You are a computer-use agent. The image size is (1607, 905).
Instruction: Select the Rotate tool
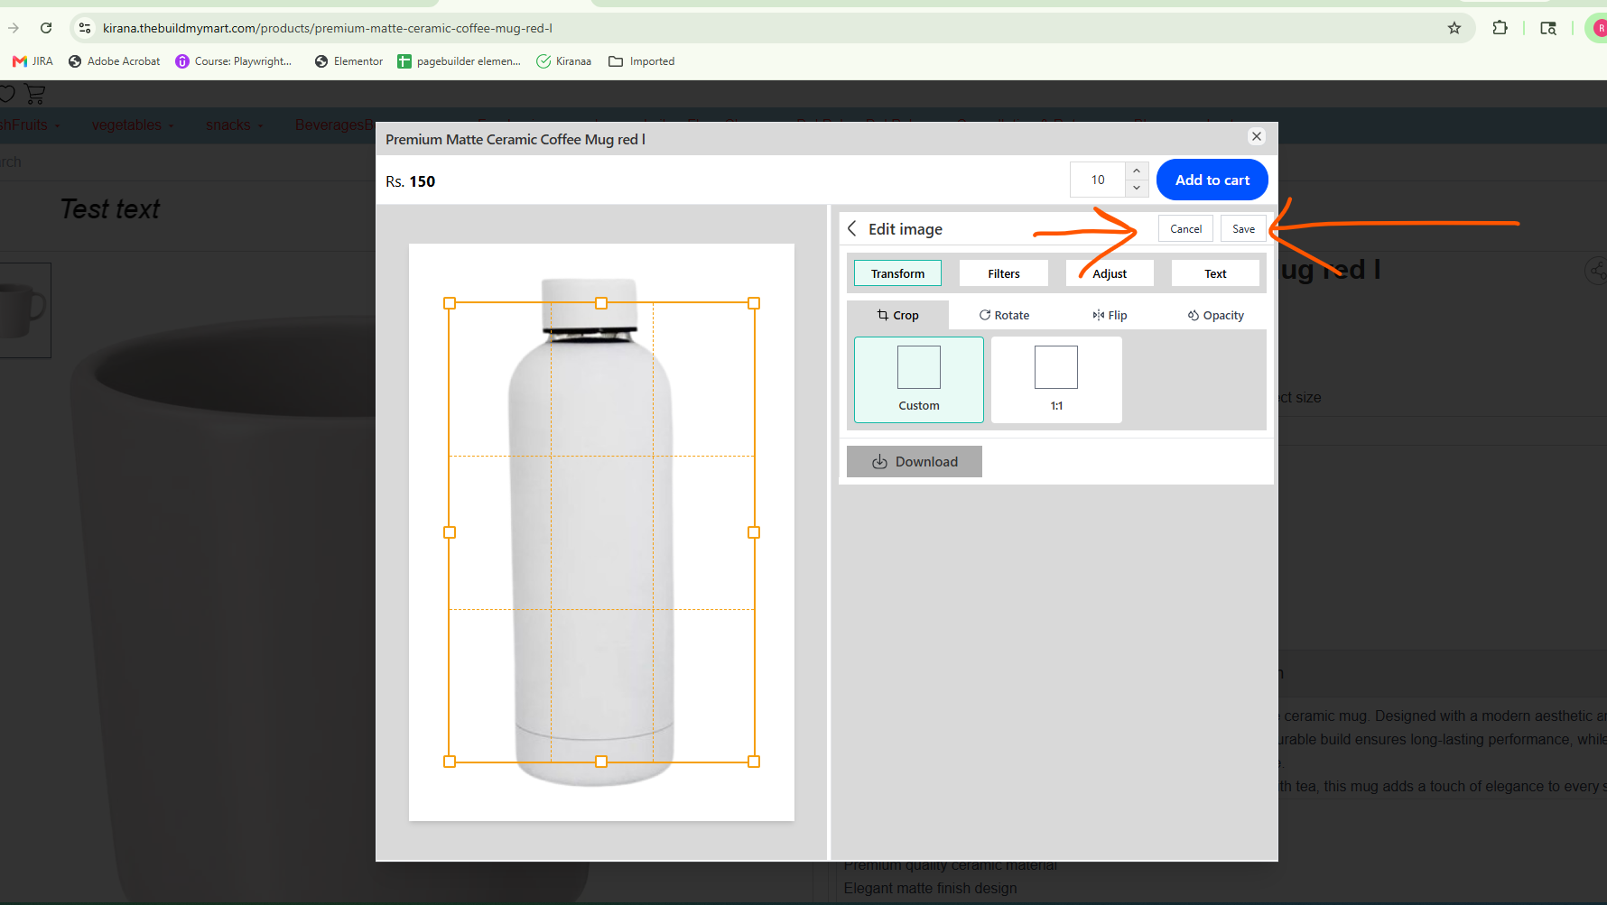click(x=1004, y=315)
